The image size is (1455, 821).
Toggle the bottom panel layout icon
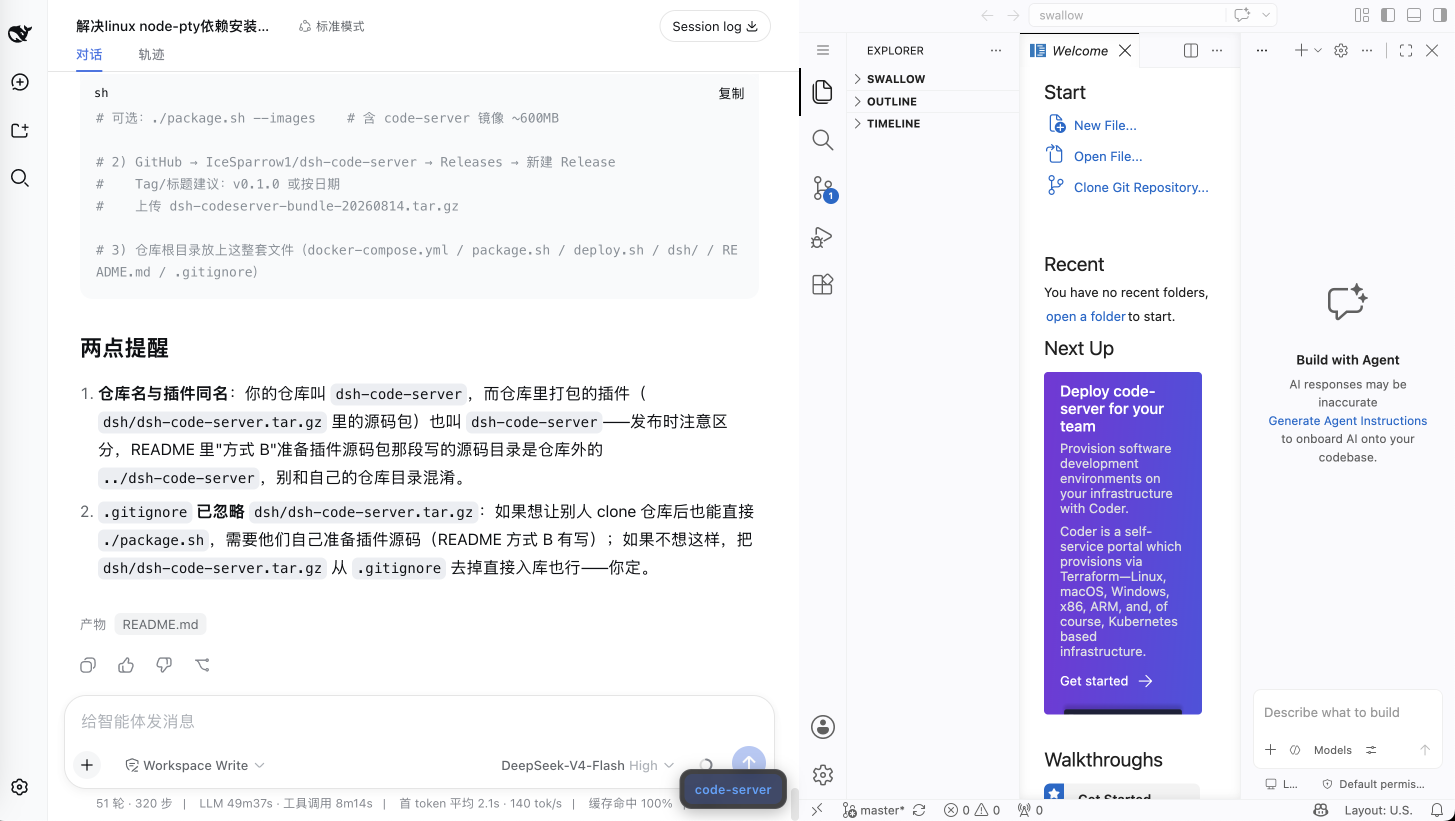pyautogui.click(x=1414, y=15)
